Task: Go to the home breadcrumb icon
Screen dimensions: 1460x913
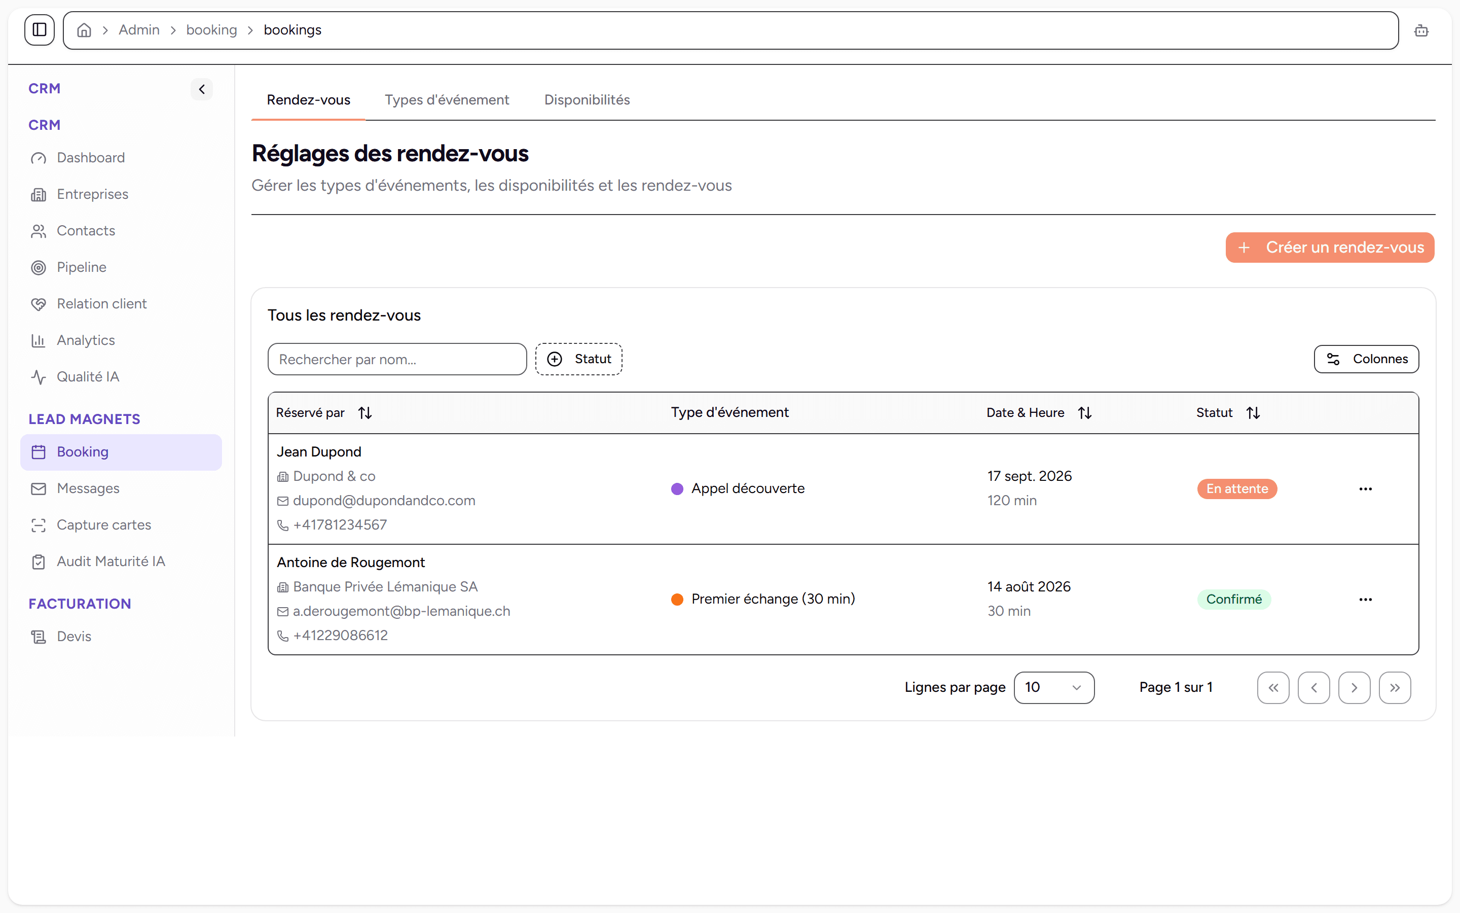Action: coord(85,30)
